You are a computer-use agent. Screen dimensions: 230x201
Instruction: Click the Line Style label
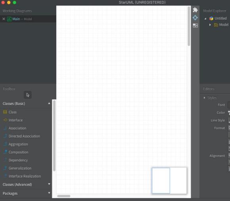[218, 120]
